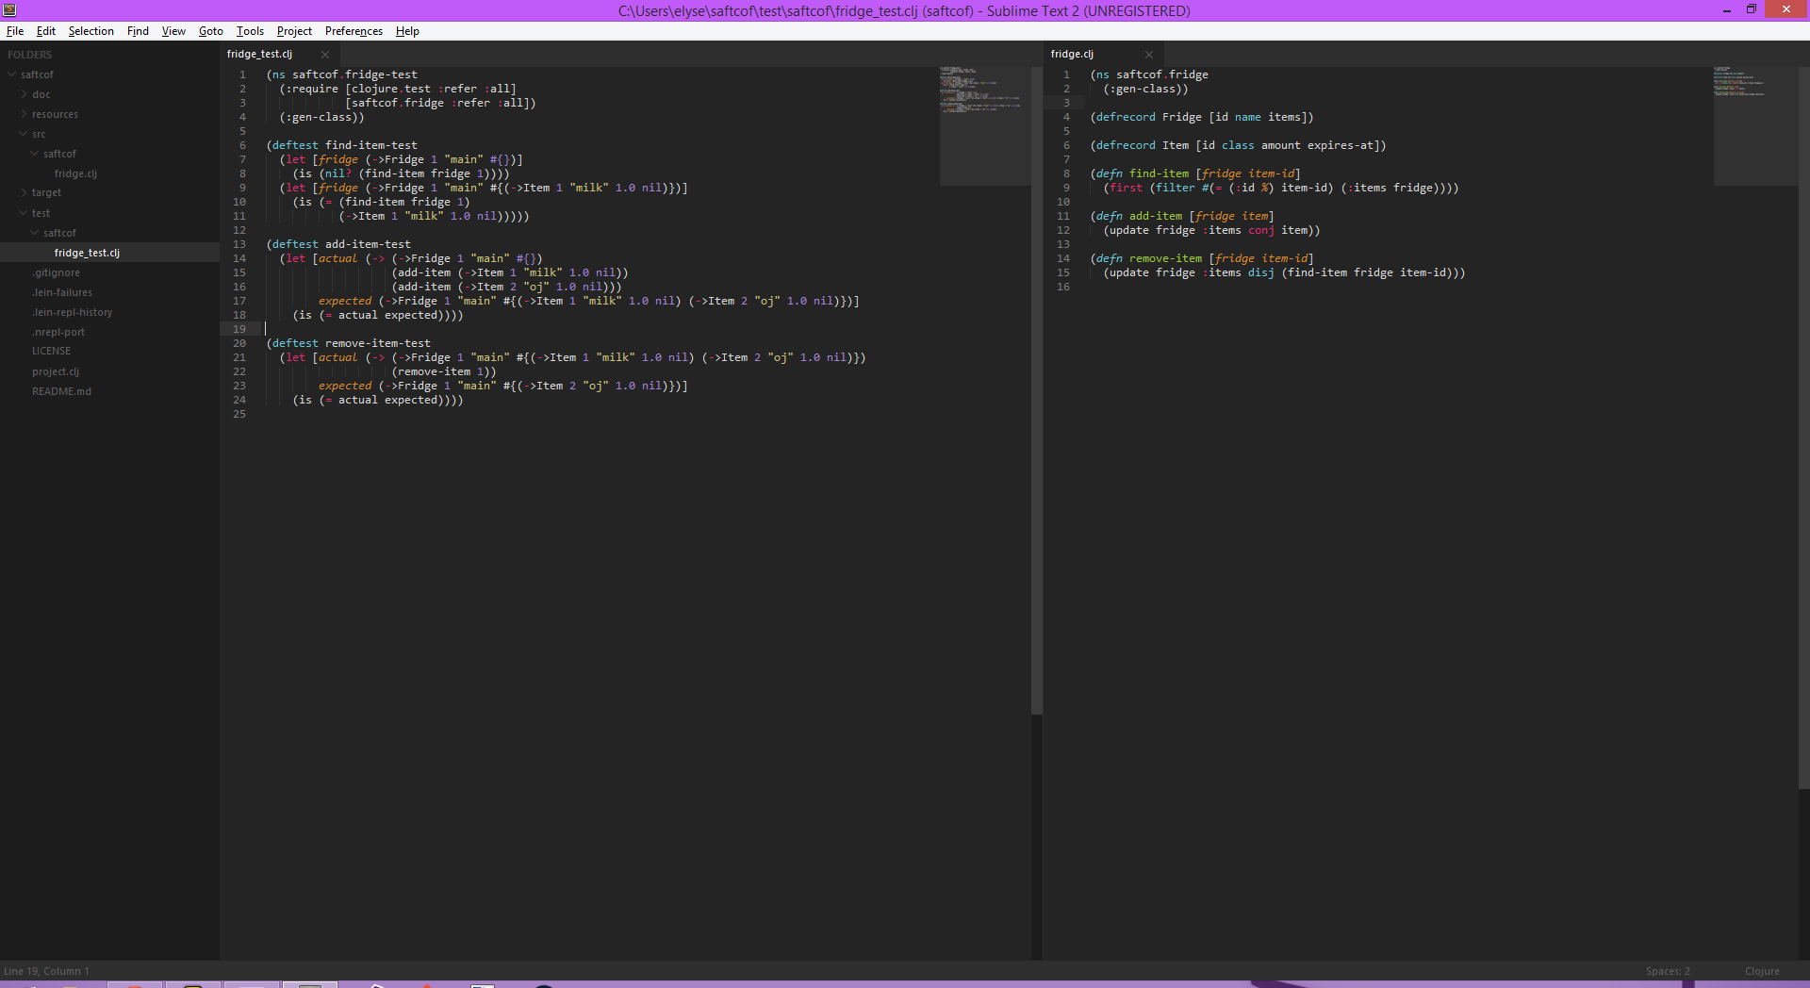Click the ns saftcof.fridge declaration

point(1148,74)
